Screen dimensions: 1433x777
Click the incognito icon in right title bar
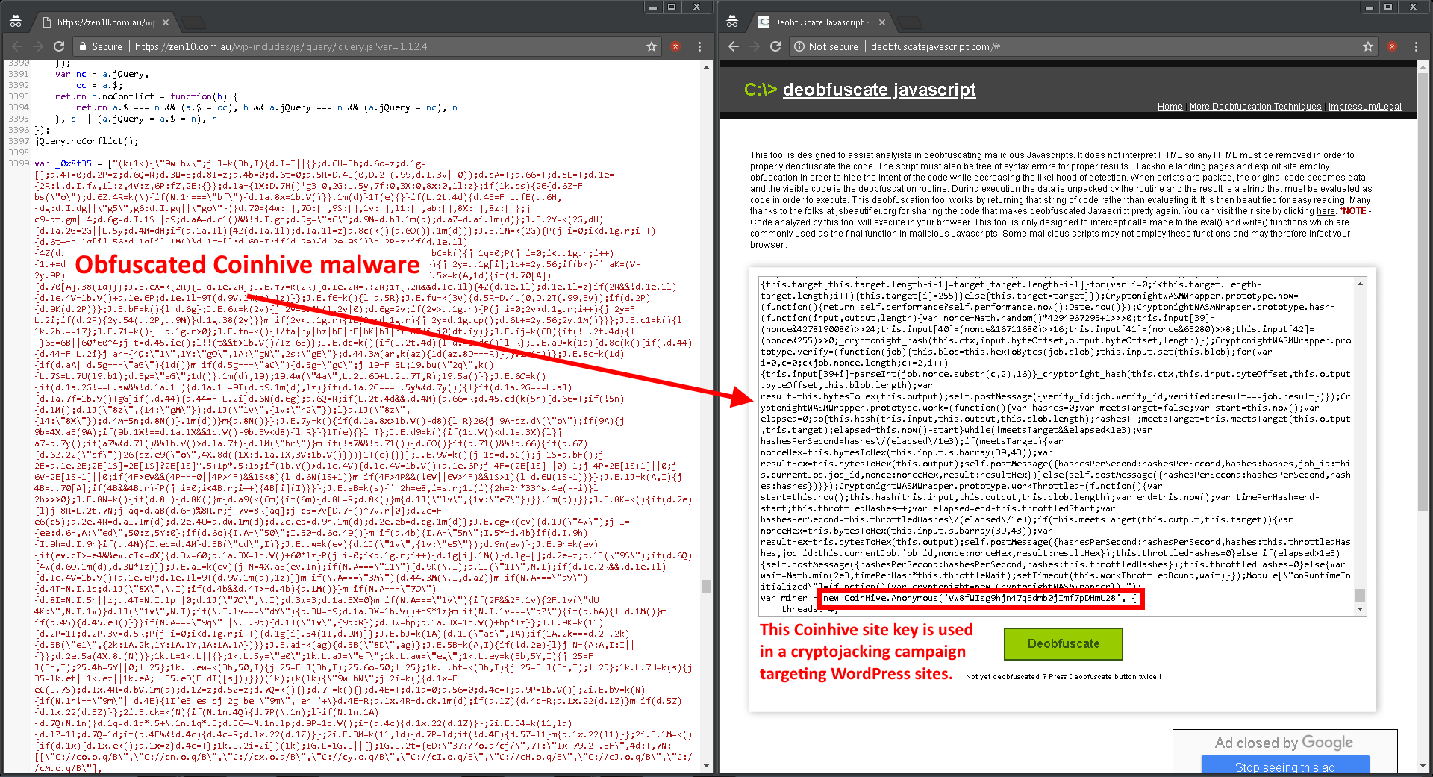(732, 22)
